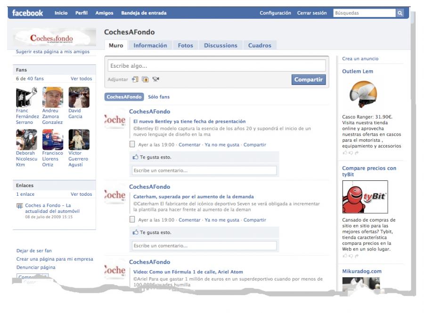Click the attach link icon under the post box
The image size is (424, 313).
[135, 80]
